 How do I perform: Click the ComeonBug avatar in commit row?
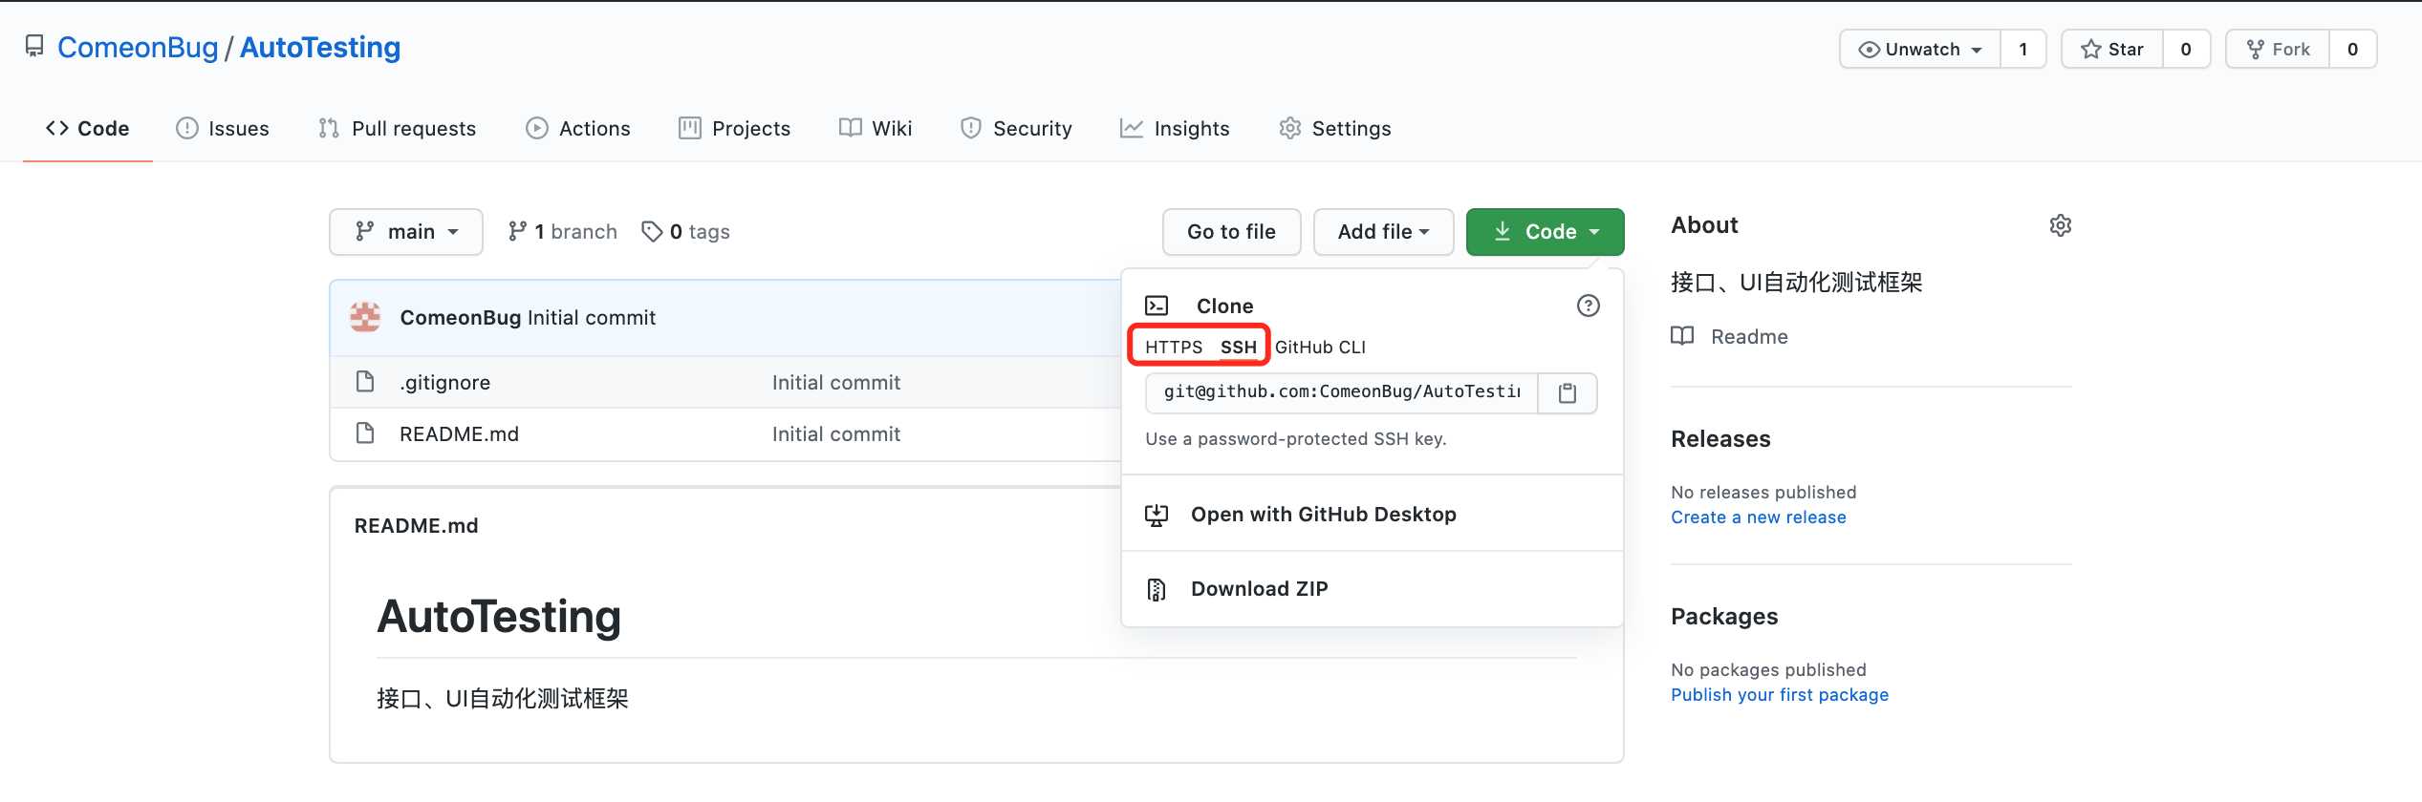pos(365,317)
